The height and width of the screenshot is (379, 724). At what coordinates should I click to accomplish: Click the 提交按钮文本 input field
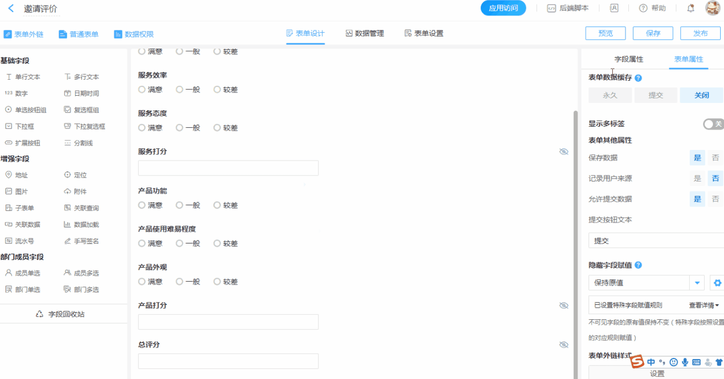[x=655, y=241]
